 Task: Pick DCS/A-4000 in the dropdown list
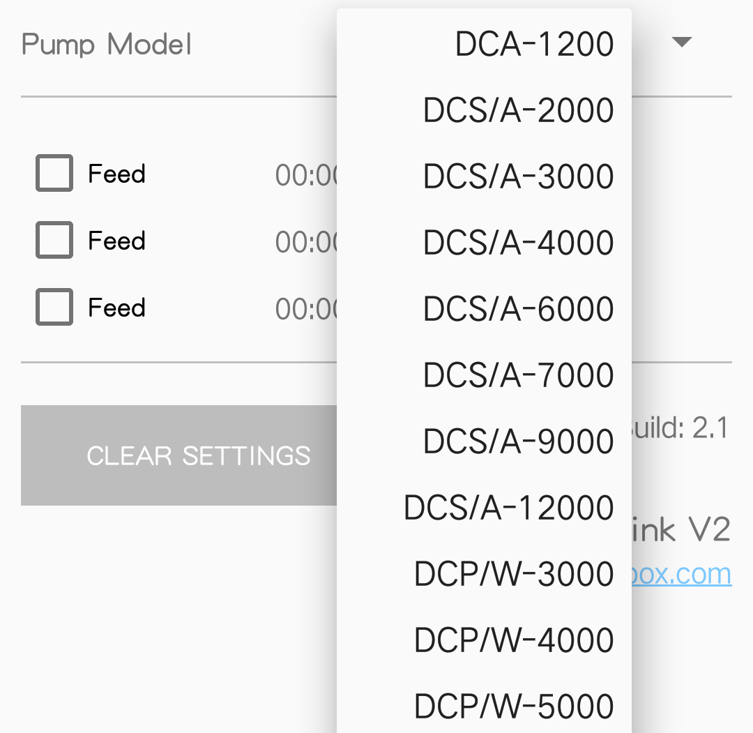(484, 243)
